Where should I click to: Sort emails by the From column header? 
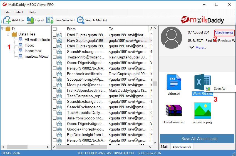[x=86, y=29]
